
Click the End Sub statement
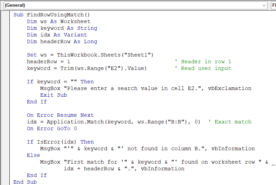(x=25, y=182)
